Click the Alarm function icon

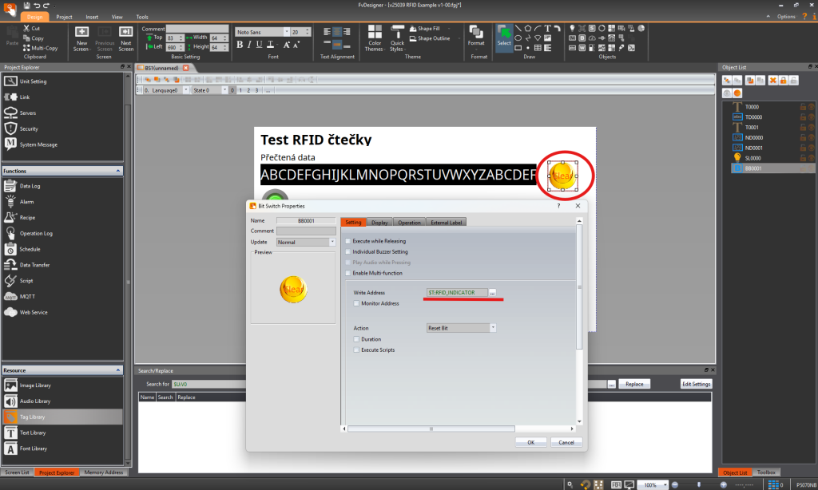click(10, 202)
